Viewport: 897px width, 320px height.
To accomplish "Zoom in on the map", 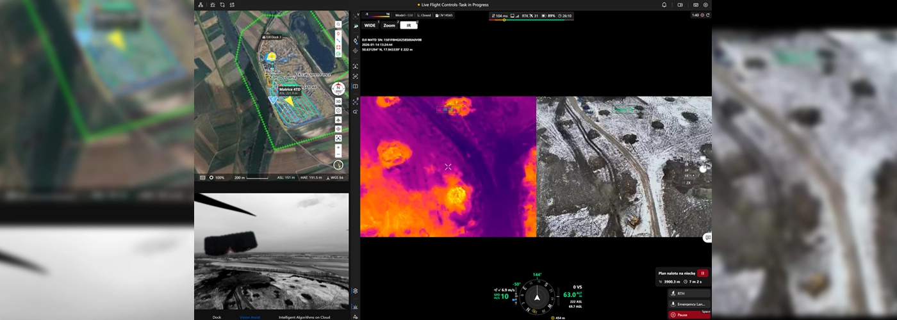I will click(338, 147).
